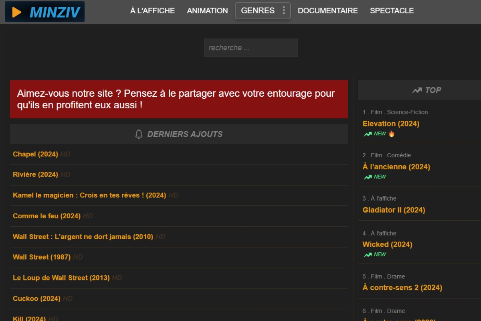Expand the GENRES dropdown menu

coord(258,10)
